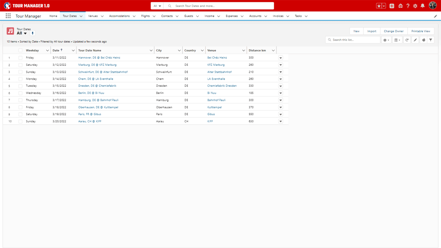
Task: Open the user profile avatar
Action: coord(433,5)
